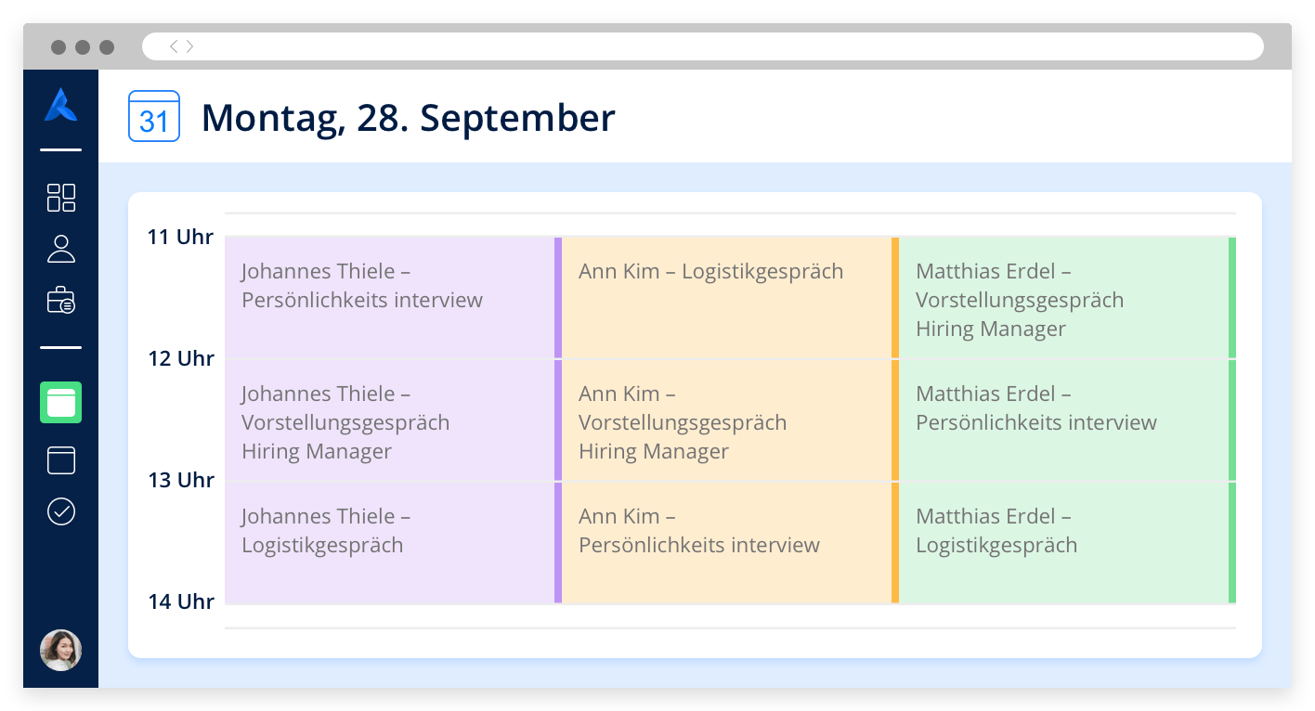Open the outlined window icon in the sidebar
The width and height of the screenshot is (1315, 711).
tap(61, 460)
